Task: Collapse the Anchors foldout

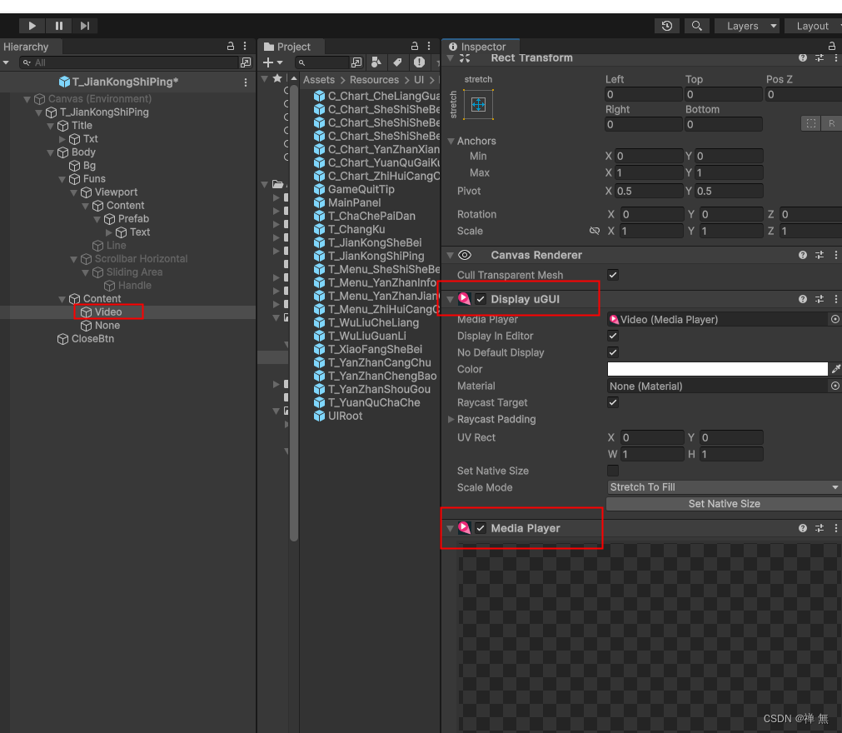Action: (451, 142)
